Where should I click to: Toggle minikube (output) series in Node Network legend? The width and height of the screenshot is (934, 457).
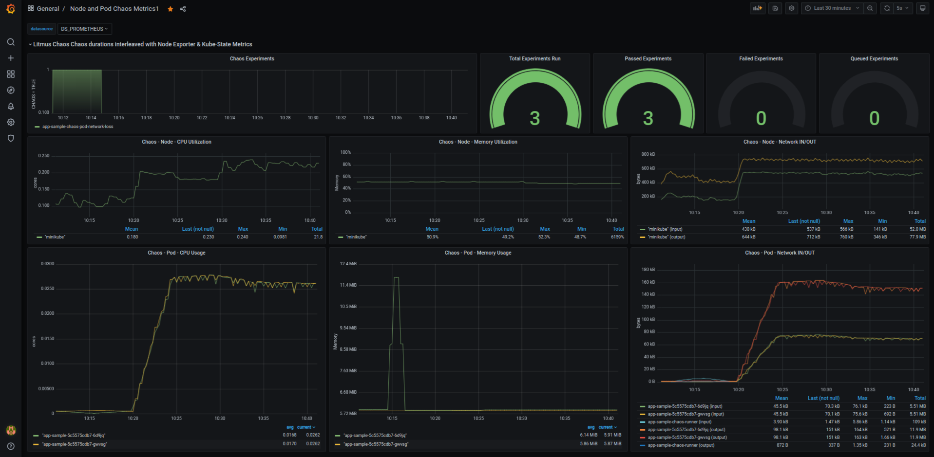click(x=667, y=237)
